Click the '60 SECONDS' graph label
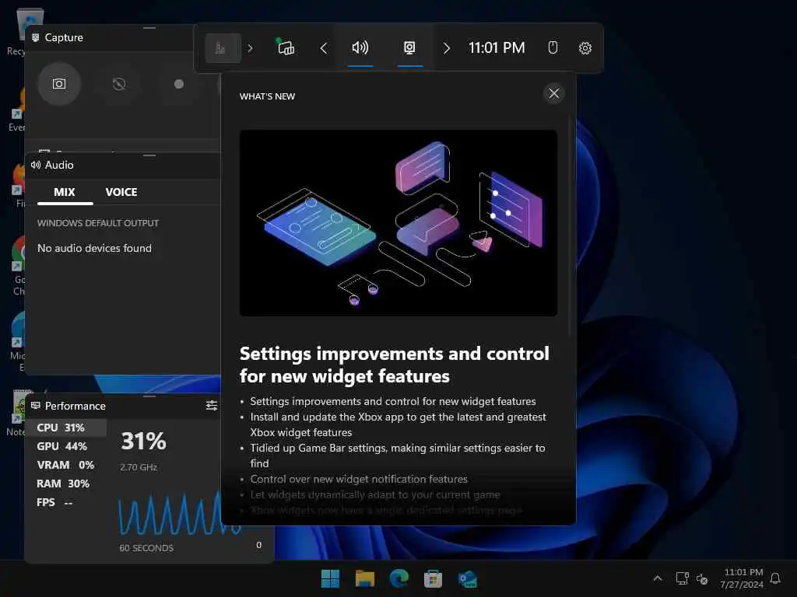 146,548
